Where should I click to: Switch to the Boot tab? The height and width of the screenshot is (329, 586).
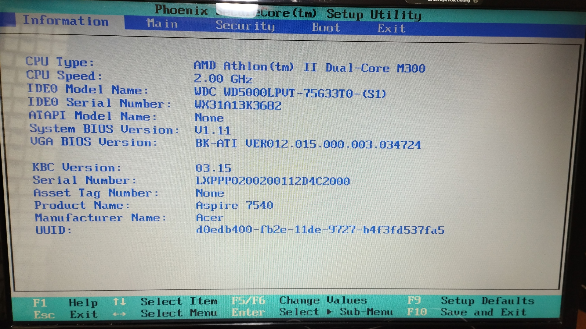click(326, 27)
